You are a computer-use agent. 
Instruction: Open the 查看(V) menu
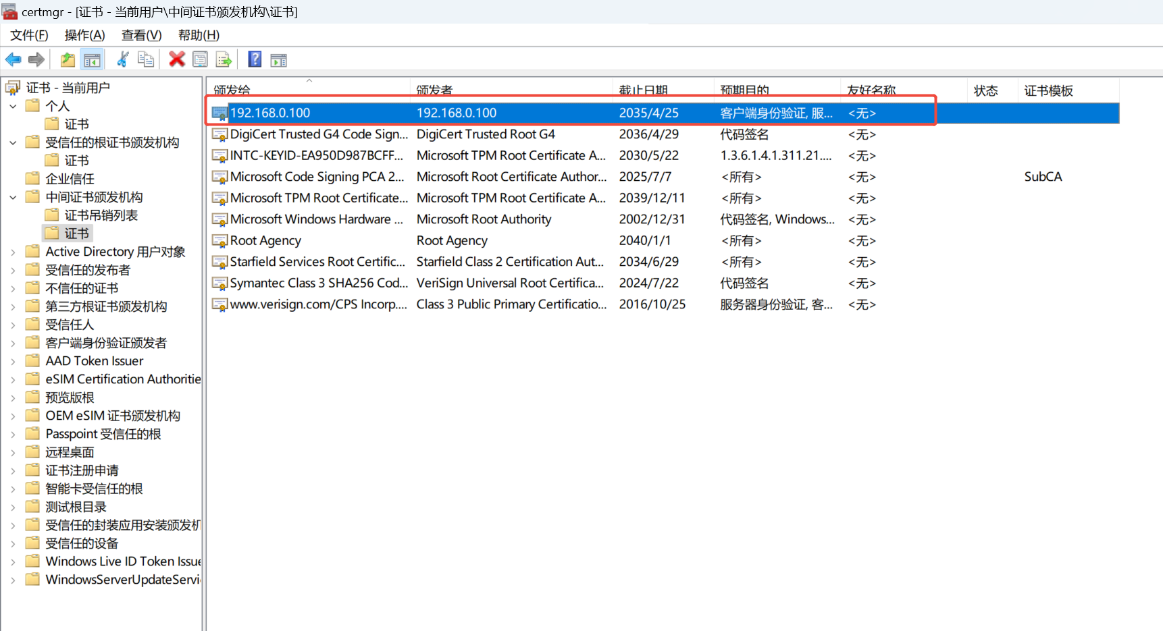coord(141,35)
